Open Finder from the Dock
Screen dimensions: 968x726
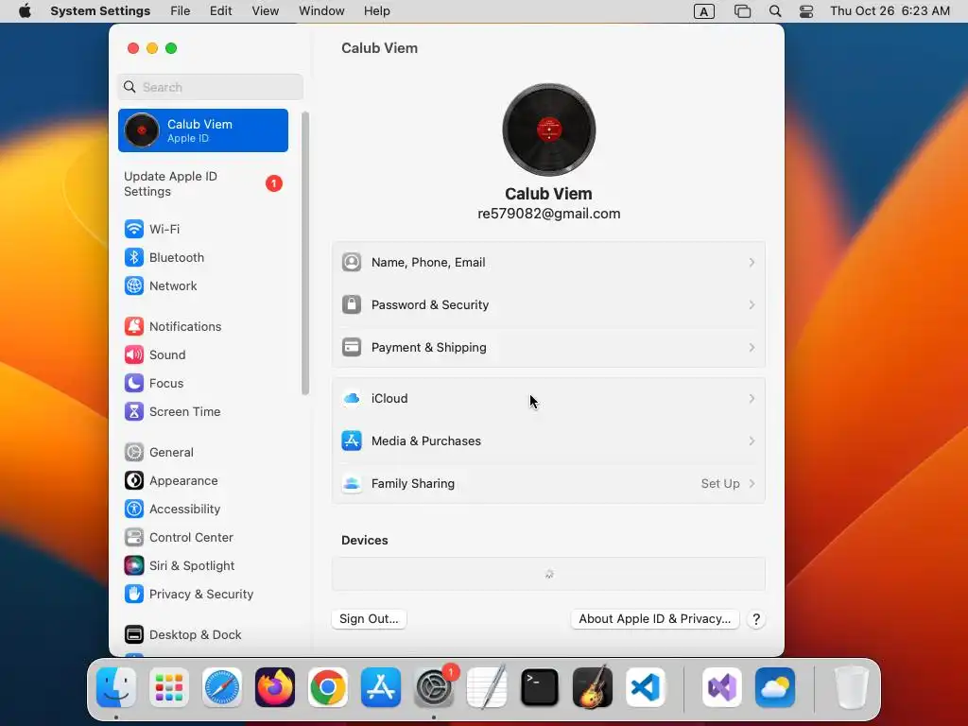(116, 687)
